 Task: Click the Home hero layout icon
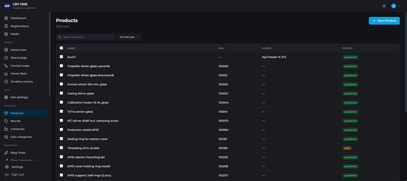click(6, 50)
